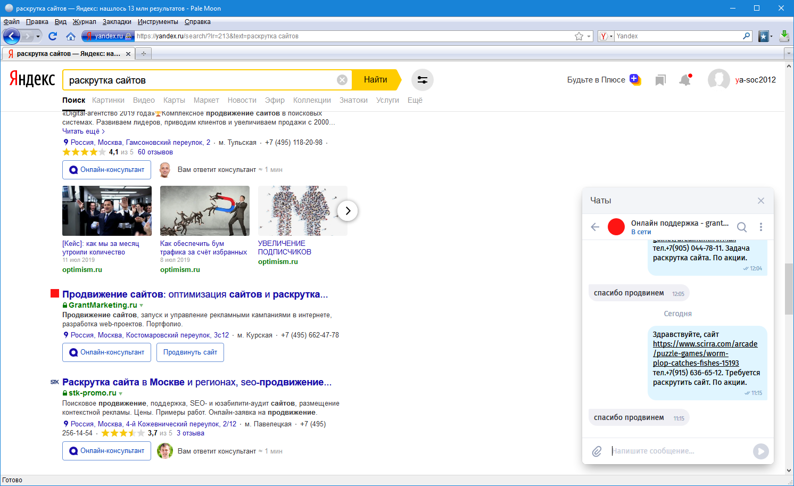Reload the page with the refresh icon

coord(53,36)
